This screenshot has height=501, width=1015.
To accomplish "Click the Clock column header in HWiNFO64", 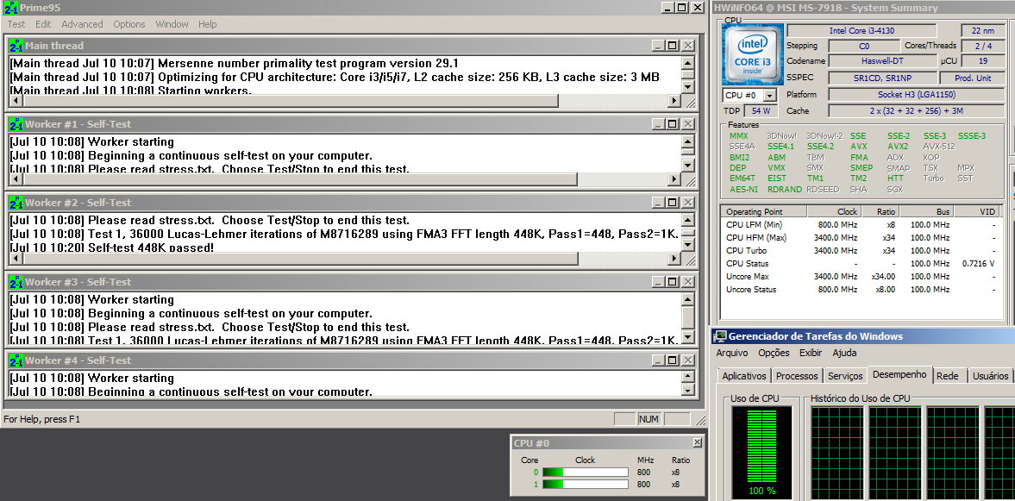I will pyautogui.click(x=834, y=211).
